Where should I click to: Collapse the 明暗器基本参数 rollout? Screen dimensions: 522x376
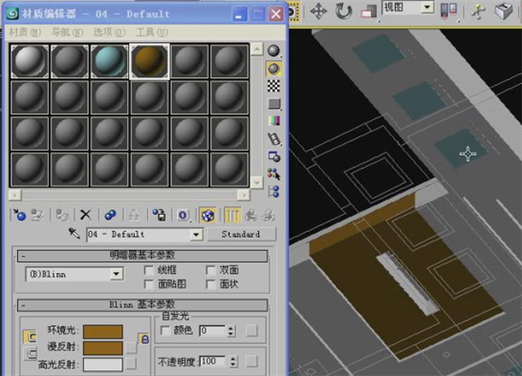click(142, 255)
